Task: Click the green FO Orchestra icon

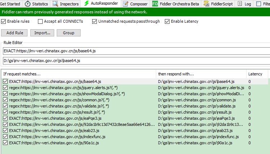Action: pos(155,4)
